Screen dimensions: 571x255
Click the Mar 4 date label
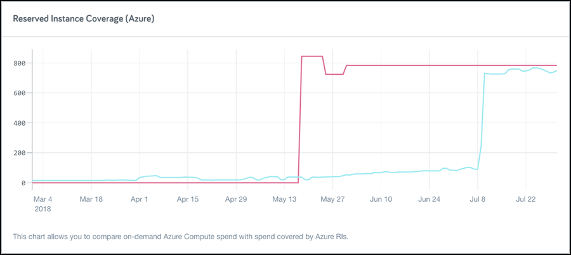(43, 199)
